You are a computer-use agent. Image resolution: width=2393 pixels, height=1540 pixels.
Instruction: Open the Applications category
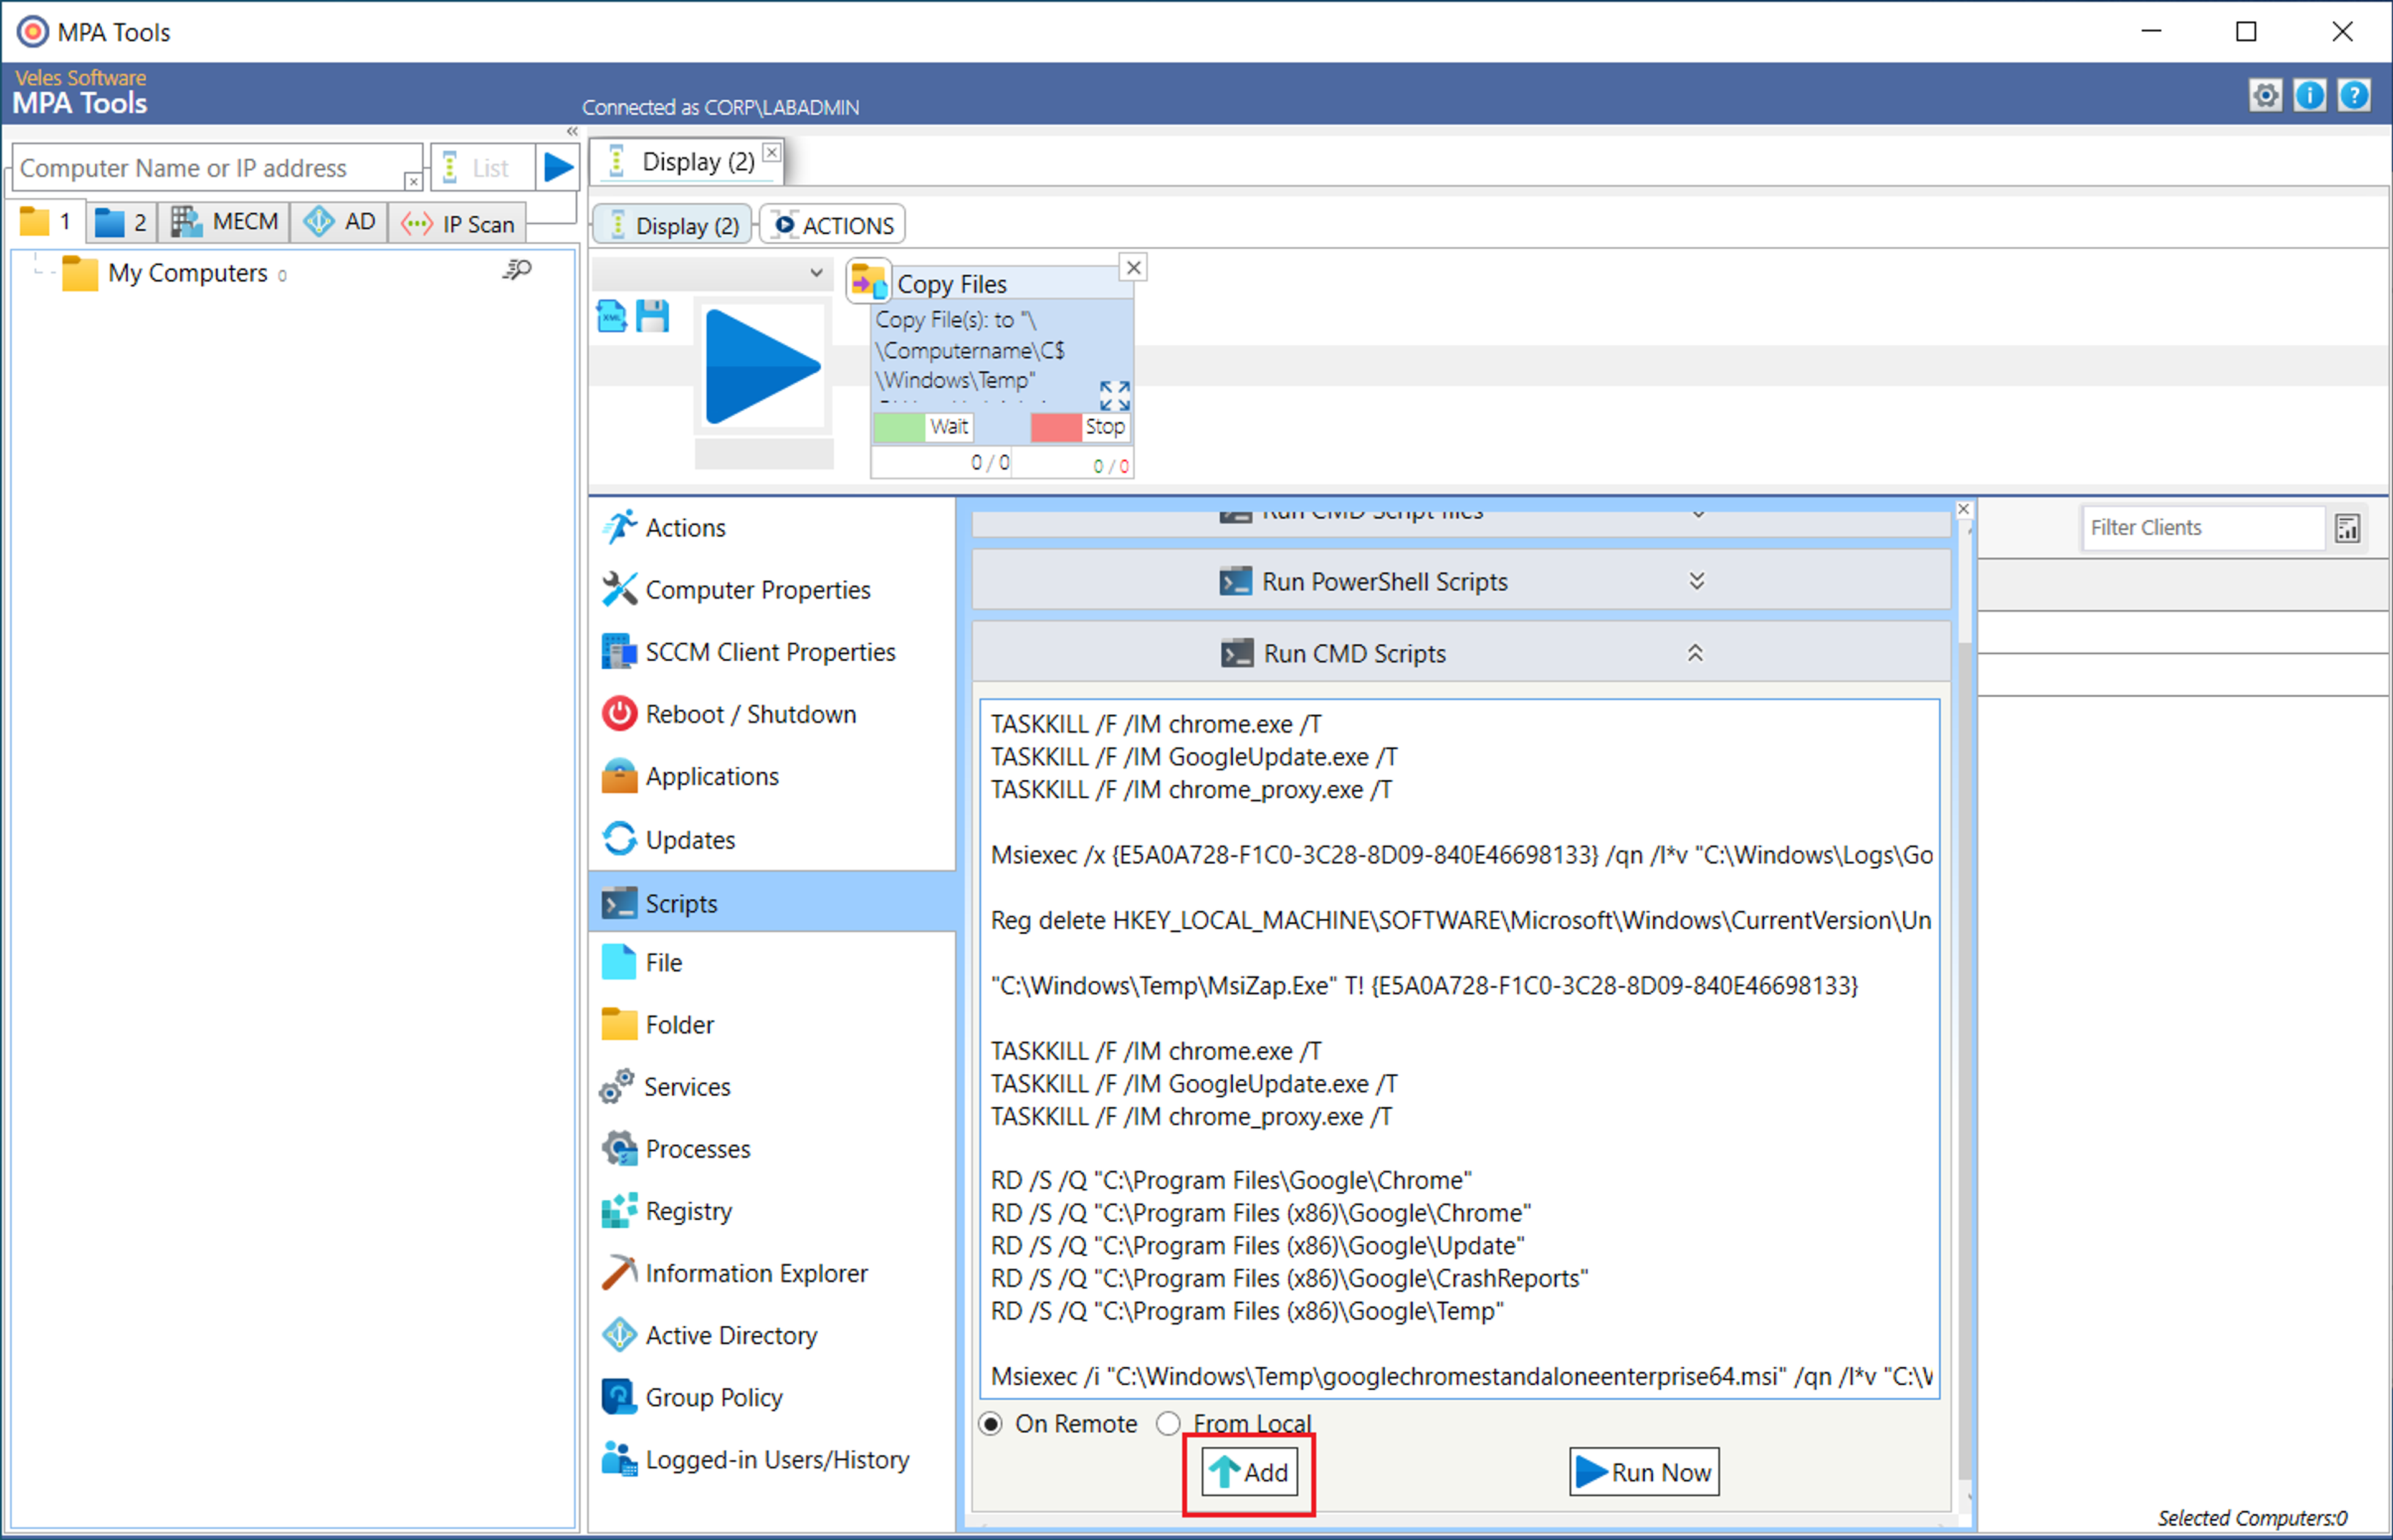(x=772, y=776)
